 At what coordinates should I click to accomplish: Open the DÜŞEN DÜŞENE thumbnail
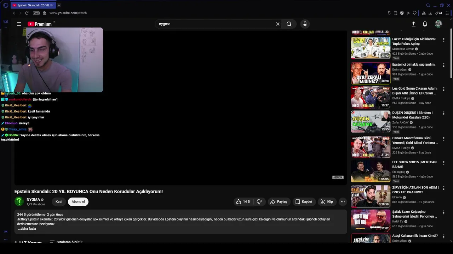[371, 121]
